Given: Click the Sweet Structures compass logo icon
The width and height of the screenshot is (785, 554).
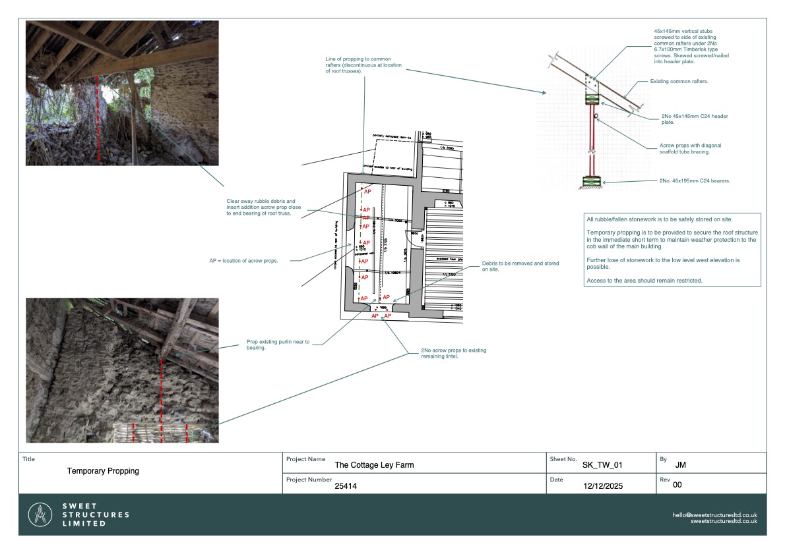Looking at the screenshot, I should (x=42, y=514).
